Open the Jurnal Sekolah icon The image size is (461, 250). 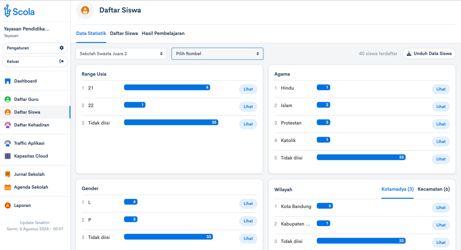pos(8,174)
